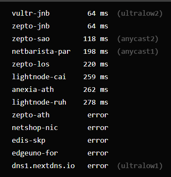
Task: Click the zepto-ath server name
Action: (31, 115)
